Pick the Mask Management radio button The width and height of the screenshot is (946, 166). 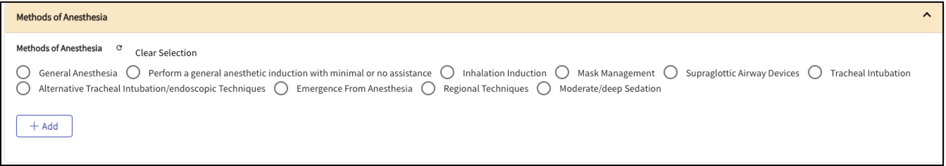tap(562, 72)
